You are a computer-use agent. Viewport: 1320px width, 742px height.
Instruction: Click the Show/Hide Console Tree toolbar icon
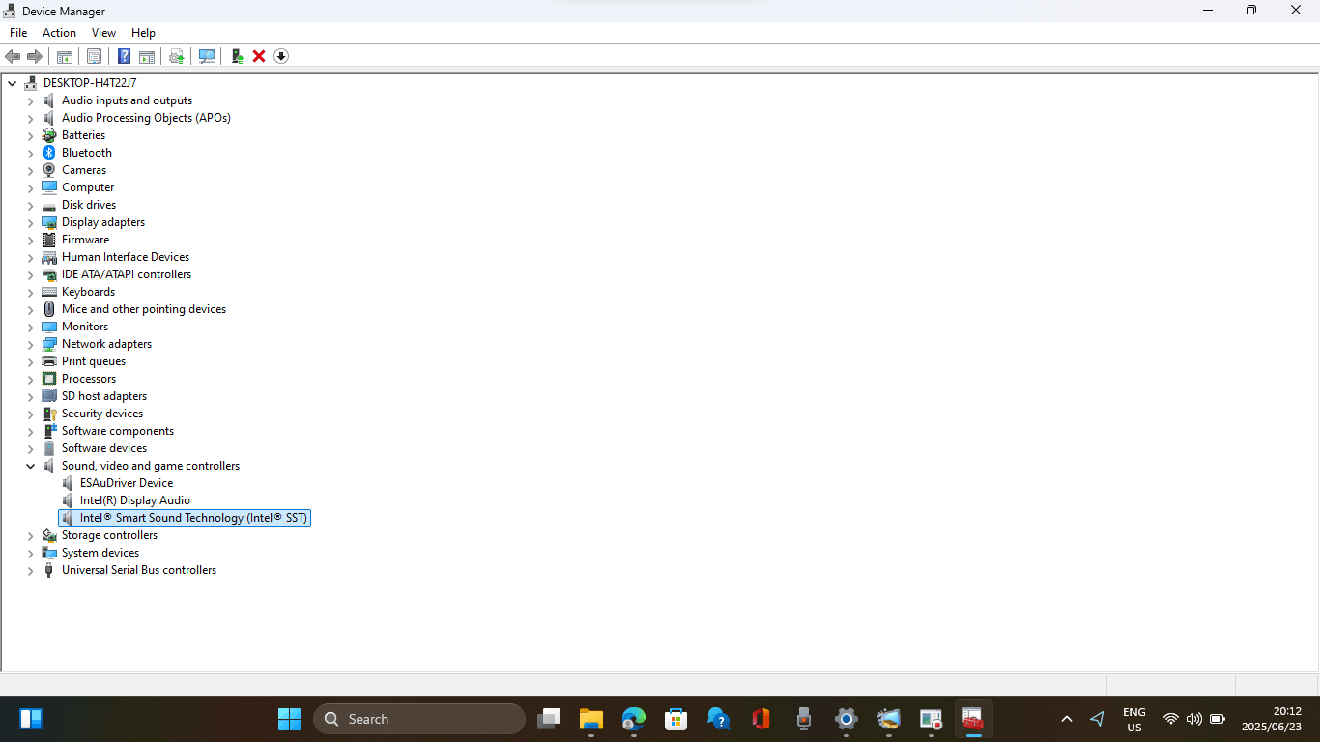[x=64, y=56]
